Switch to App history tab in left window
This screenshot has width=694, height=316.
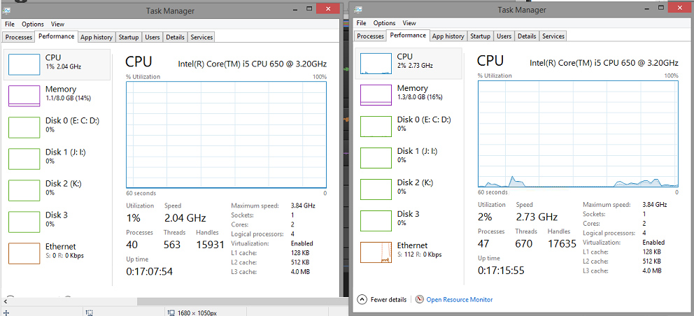tap(96, 37)
